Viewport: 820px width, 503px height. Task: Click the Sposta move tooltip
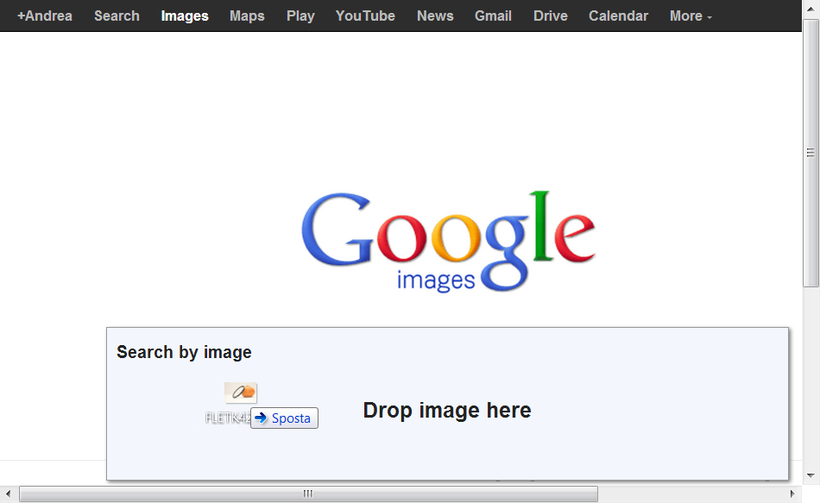284,418
